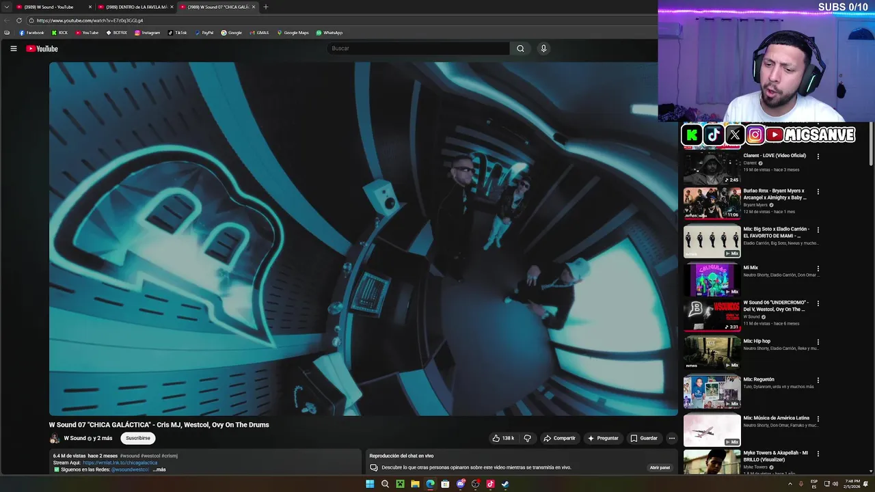Viewport: 875px width, 492px height.
Task: Open the BOTRIX bookmark
Action: point(117,33)
